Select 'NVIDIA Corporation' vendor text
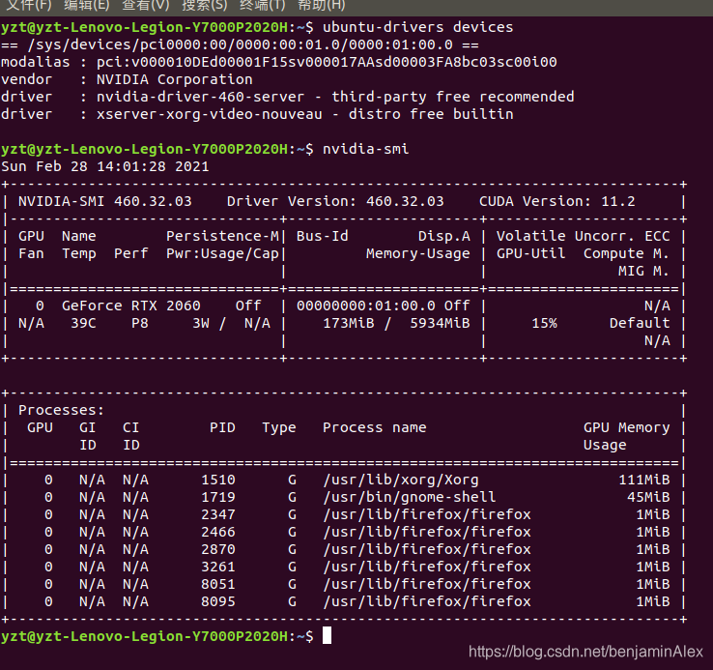This screenshot has height=670, width=713. (x=174, y=79)
